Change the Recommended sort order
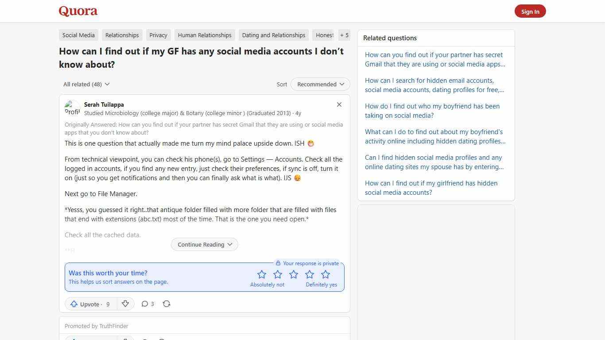The width and height of the screenshot is (605, 340). (320, 84)
